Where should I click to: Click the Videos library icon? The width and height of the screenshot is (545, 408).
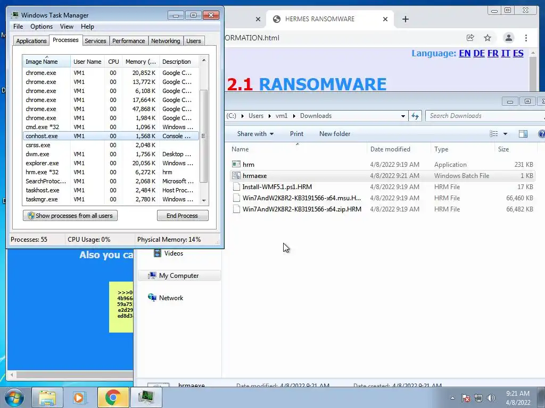point(158,253)
